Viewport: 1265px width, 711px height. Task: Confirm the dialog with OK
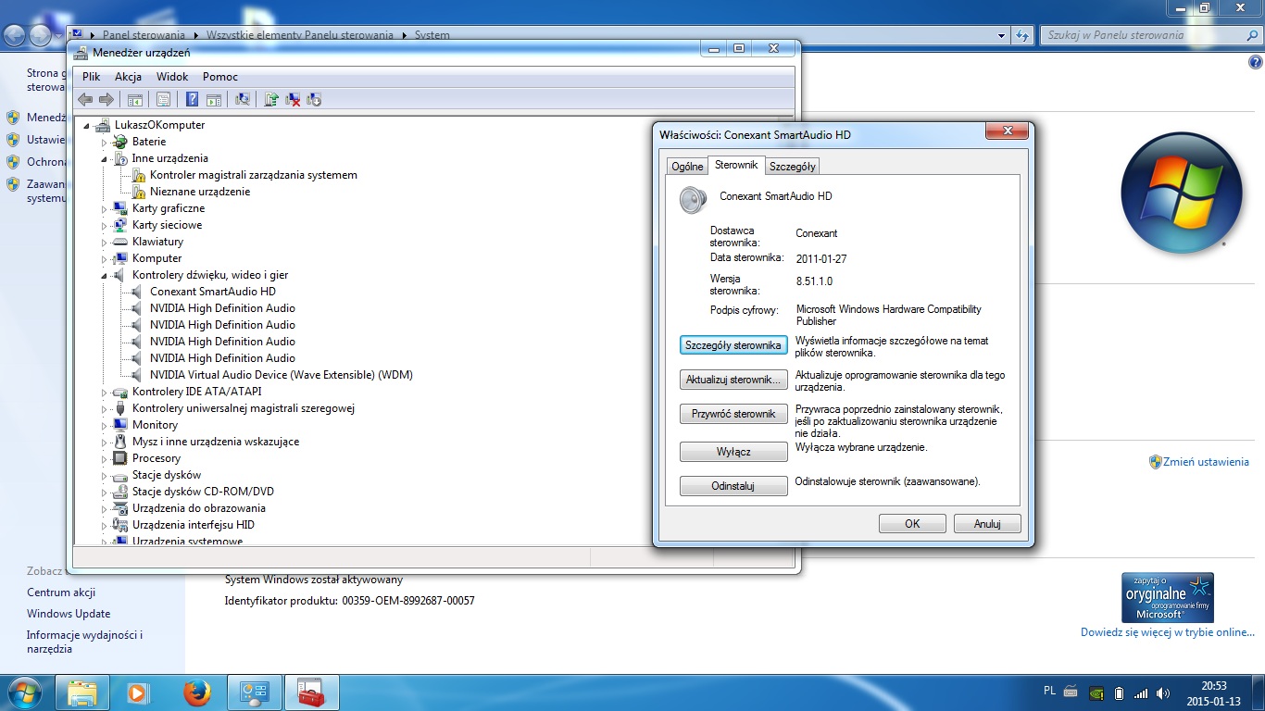[x=912, y=524]
